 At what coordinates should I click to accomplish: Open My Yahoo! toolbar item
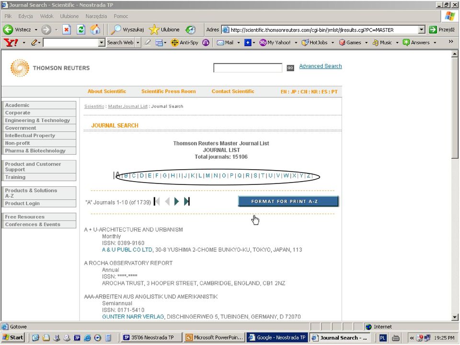(275, 43)
